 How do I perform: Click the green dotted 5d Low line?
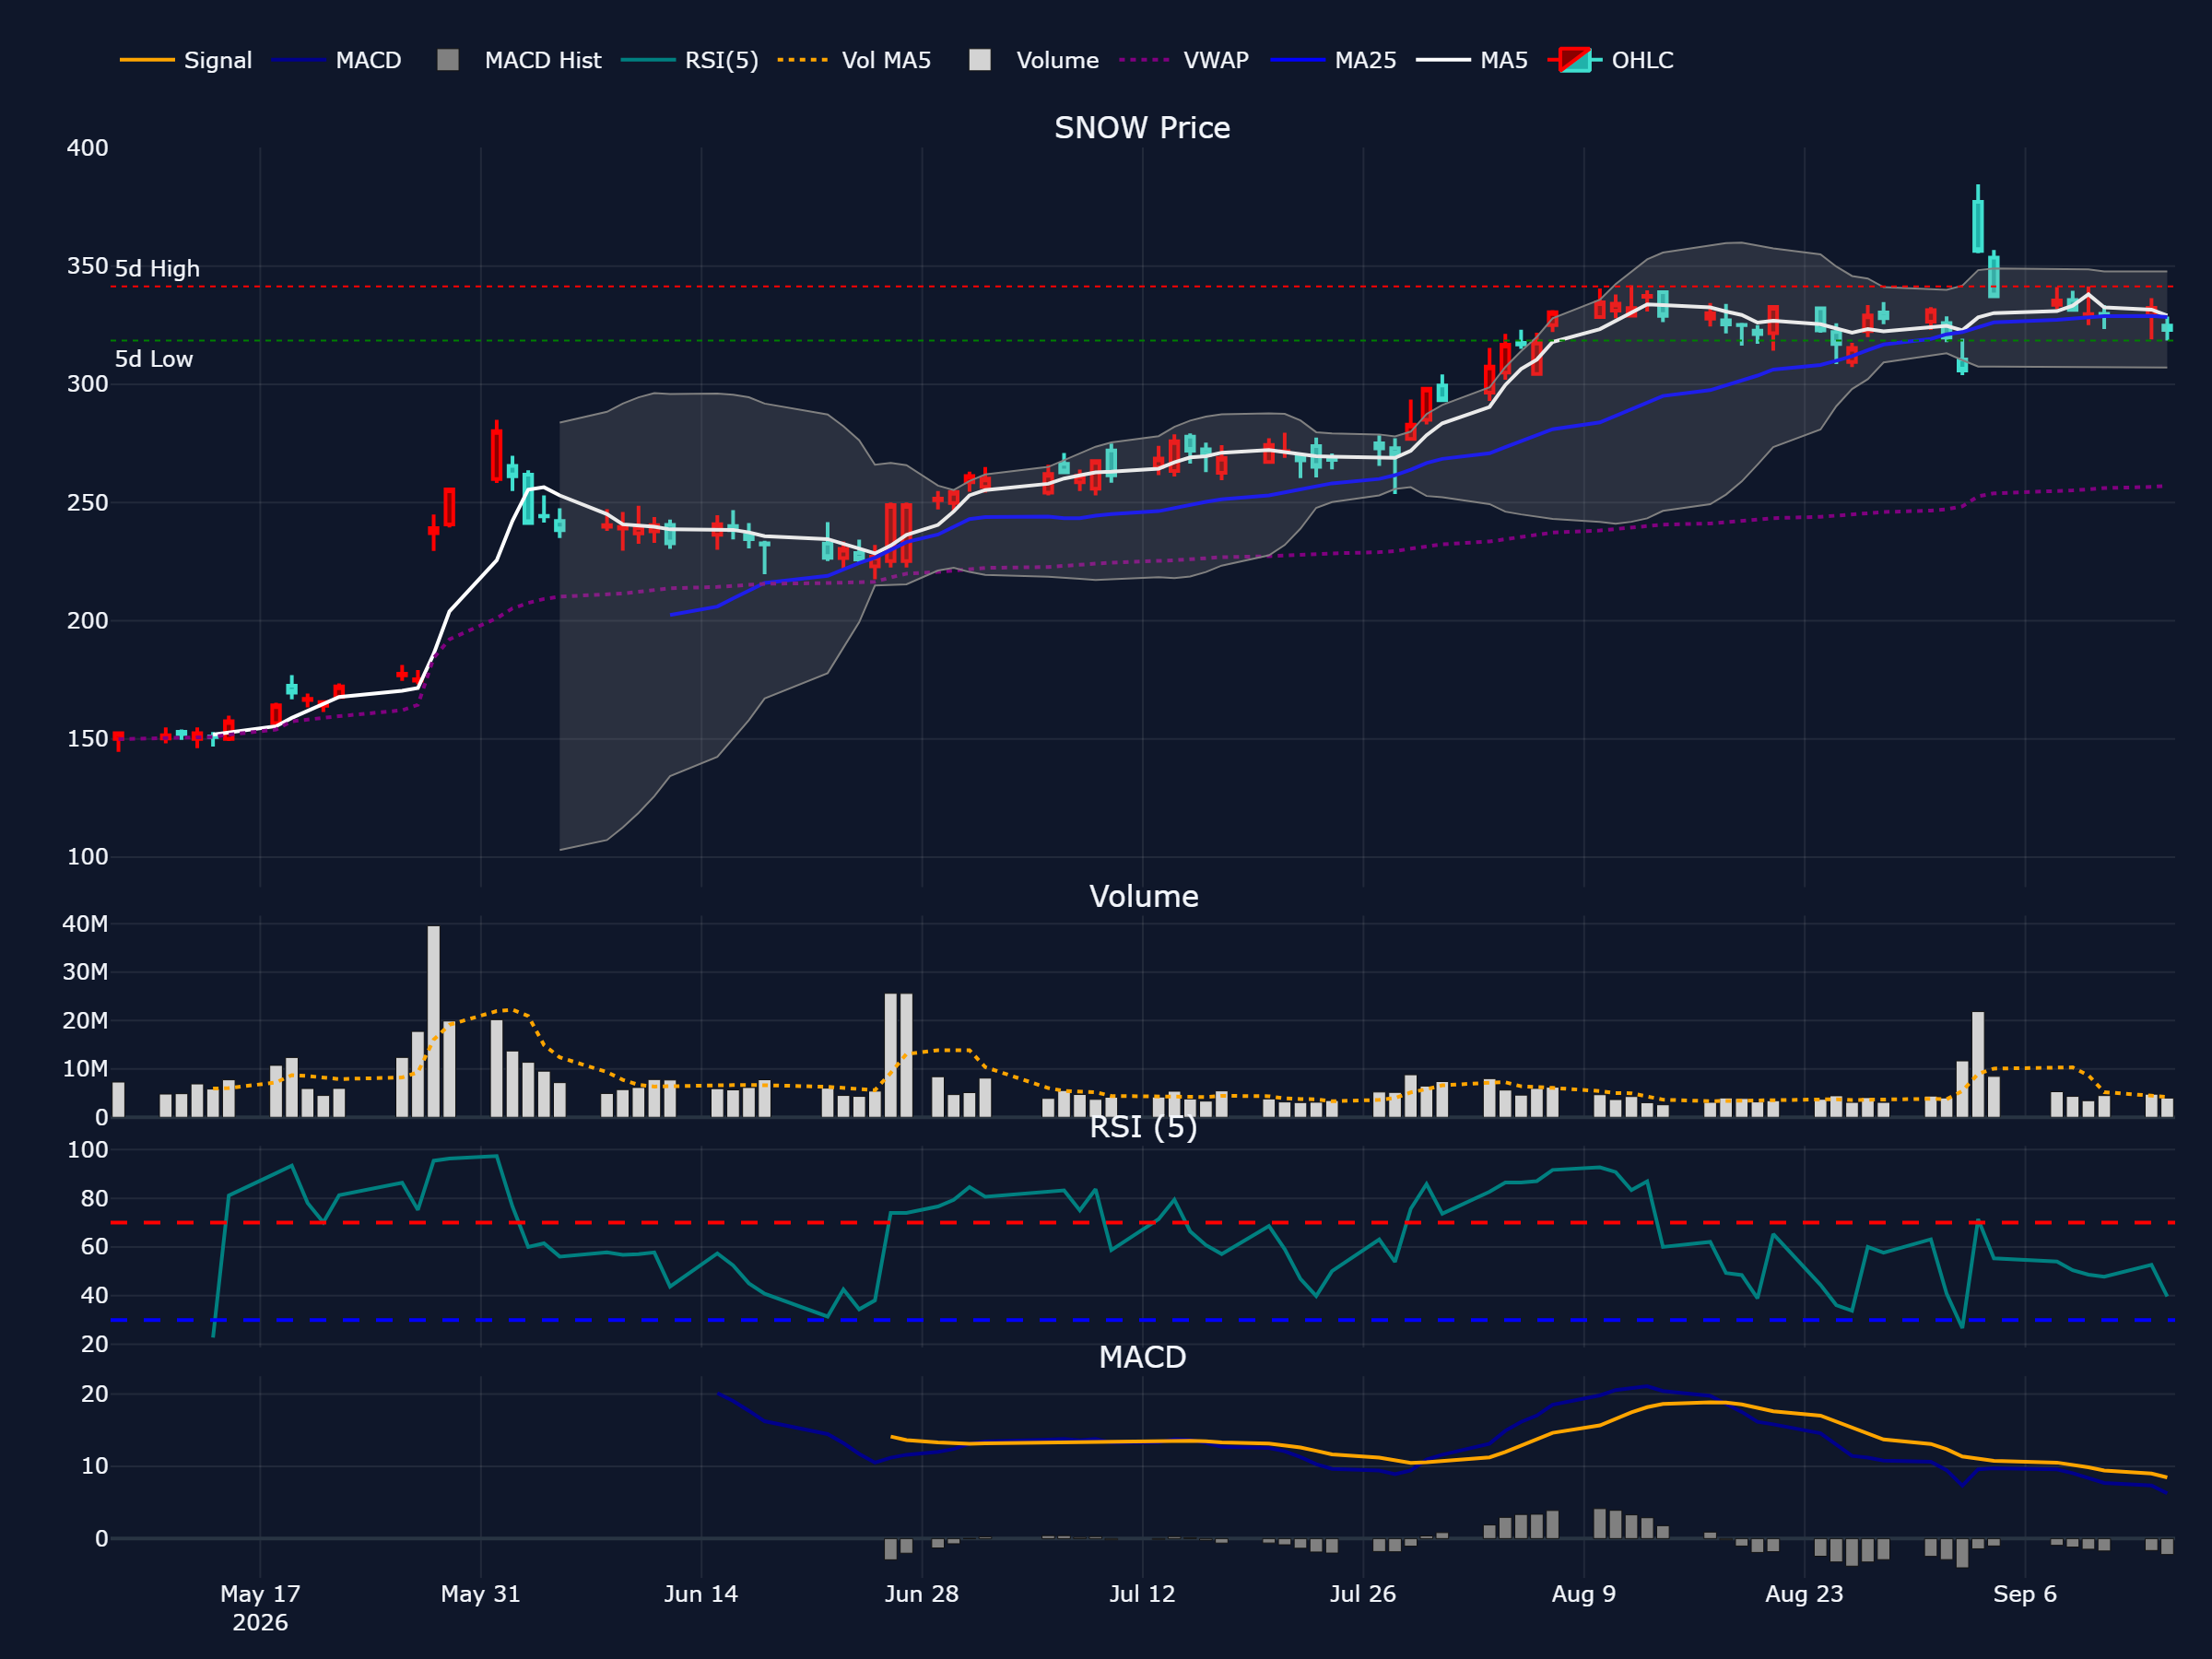[1142, 341]
